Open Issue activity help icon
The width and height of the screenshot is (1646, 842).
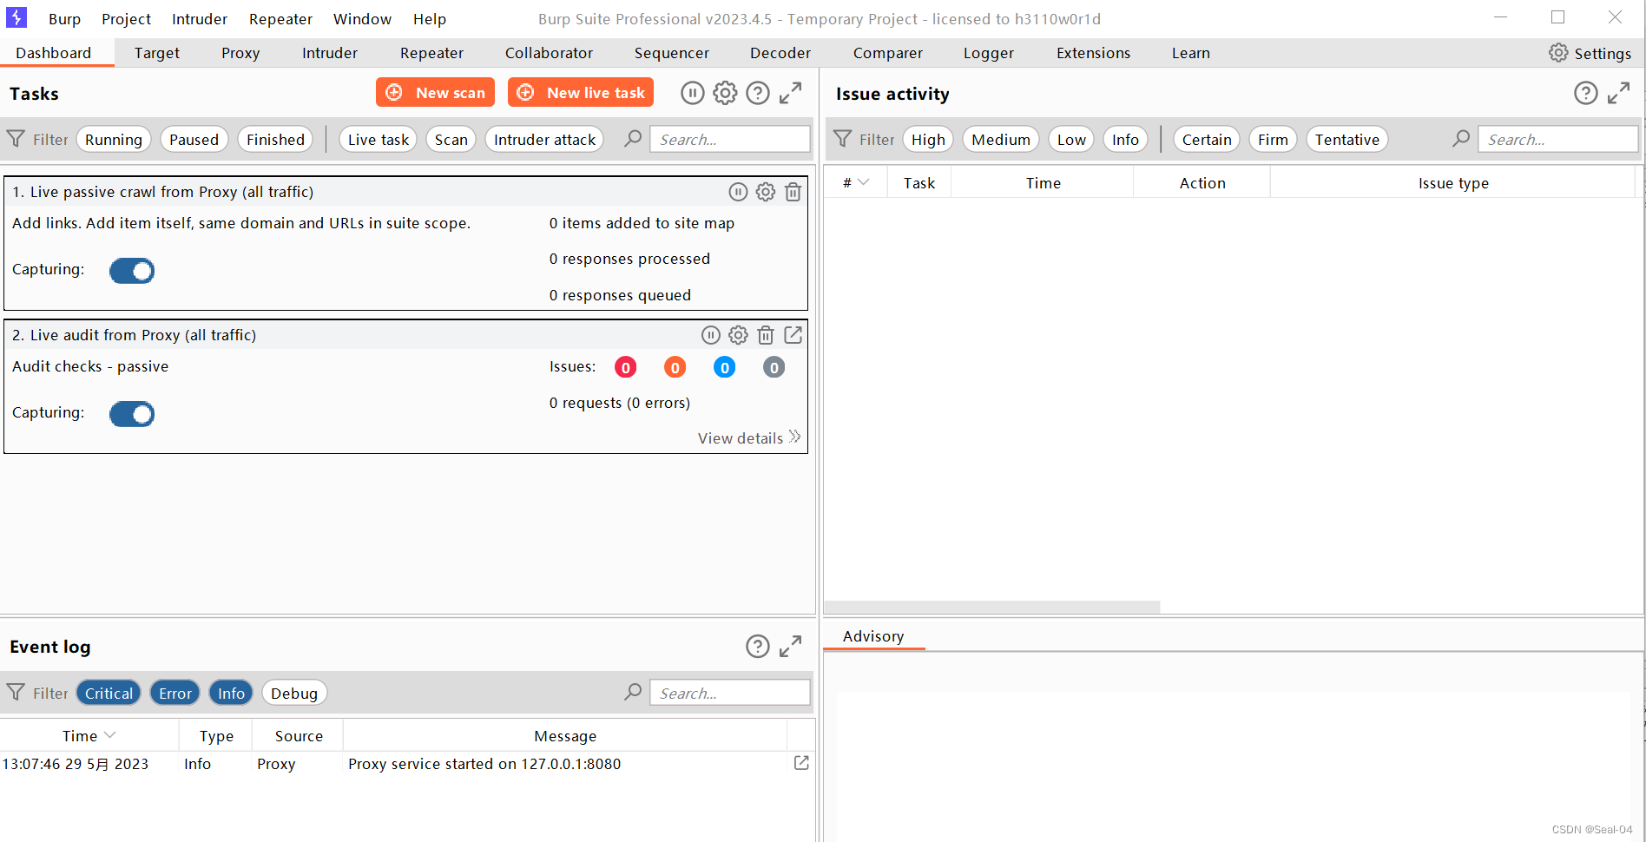pos(1585,93)
